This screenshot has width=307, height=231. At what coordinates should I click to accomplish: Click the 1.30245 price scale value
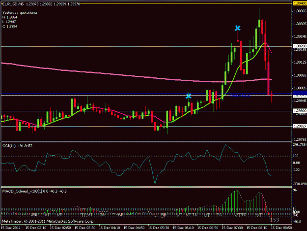(x=300, y=36)
